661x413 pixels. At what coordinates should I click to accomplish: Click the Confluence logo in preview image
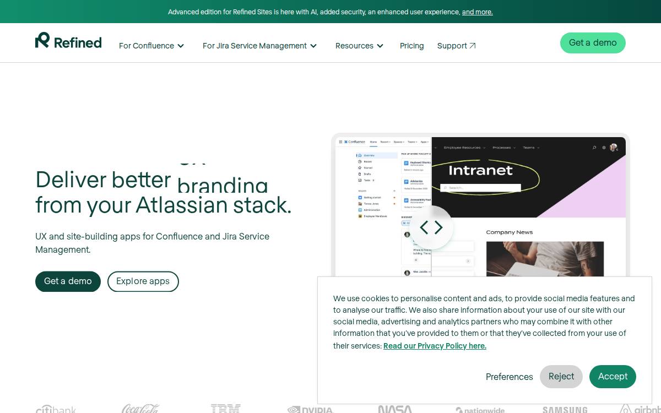[355, 142]
